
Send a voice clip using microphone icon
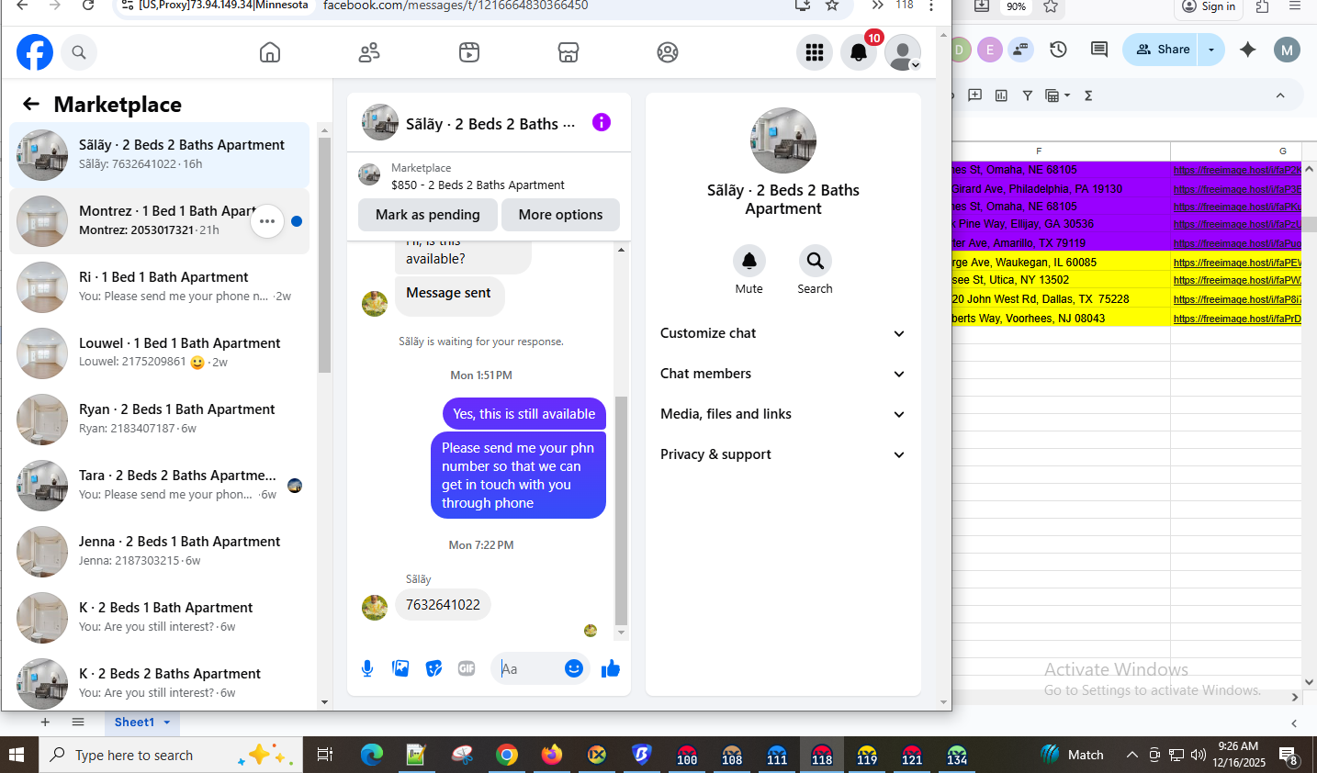pos(367,668)
